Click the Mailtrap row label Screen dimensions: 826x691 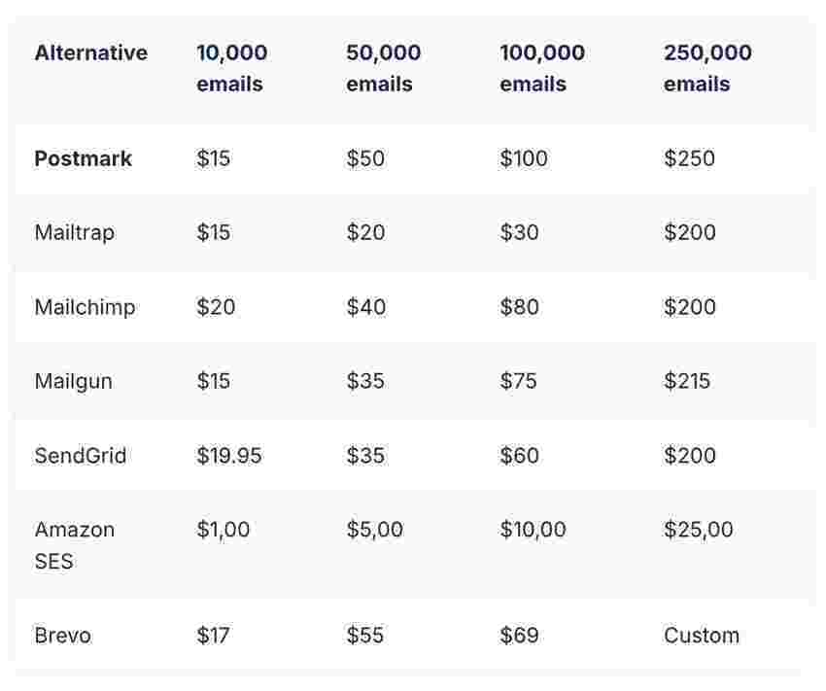pos(74,233)
